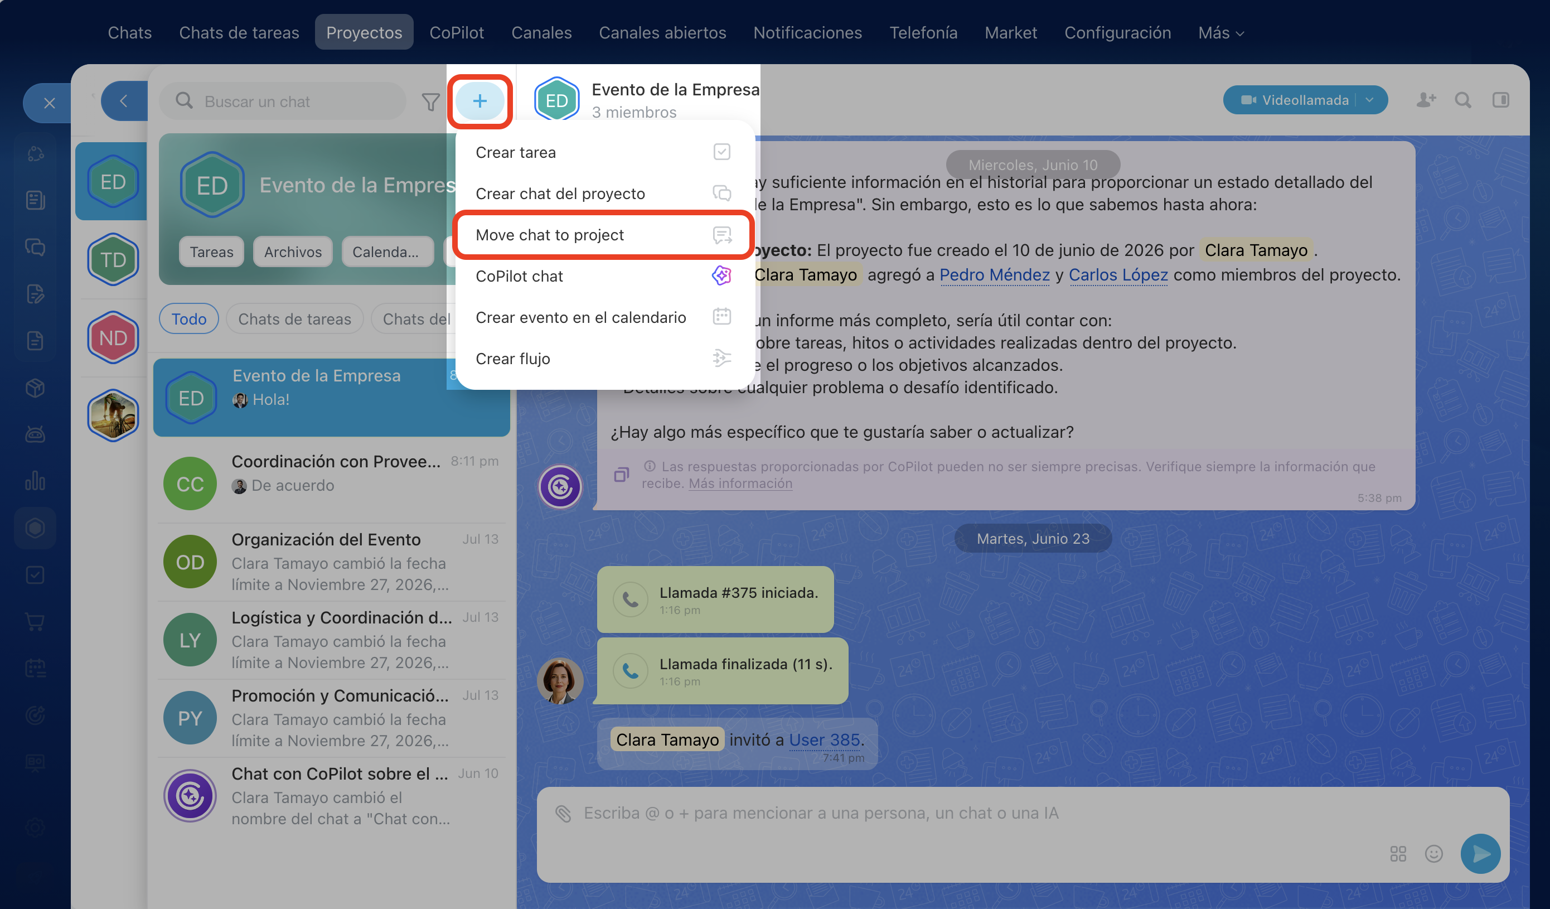Click the Archivos project button
The height and width of the screenshot is (909, 1550).
[x=293, y=252]
